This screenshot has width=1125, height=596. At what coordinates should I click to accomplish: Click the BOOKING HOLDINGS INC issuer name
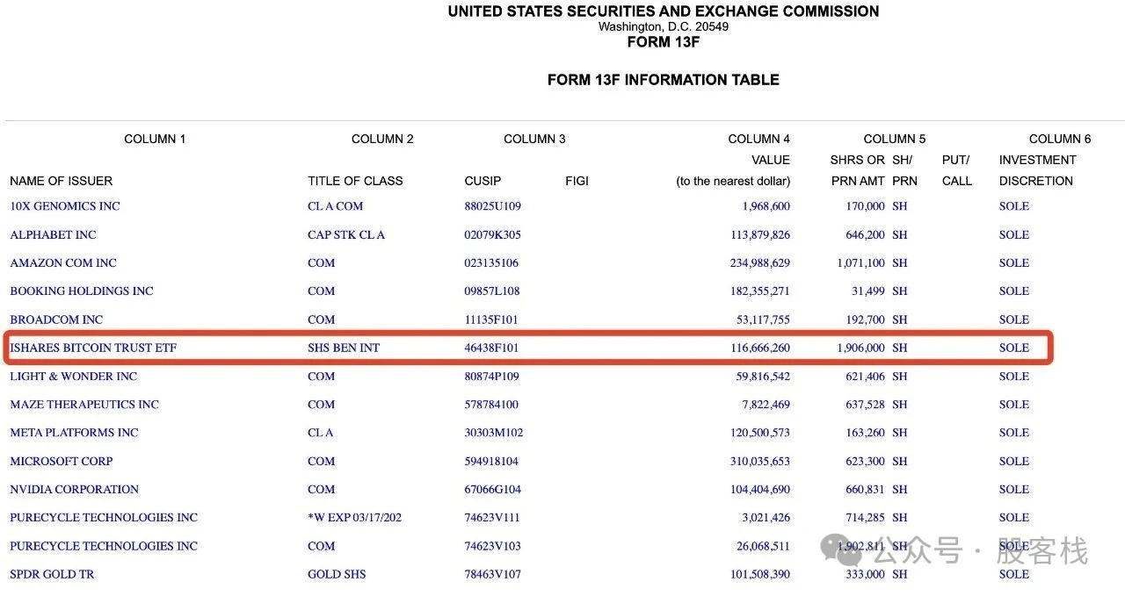coord(82,291)
